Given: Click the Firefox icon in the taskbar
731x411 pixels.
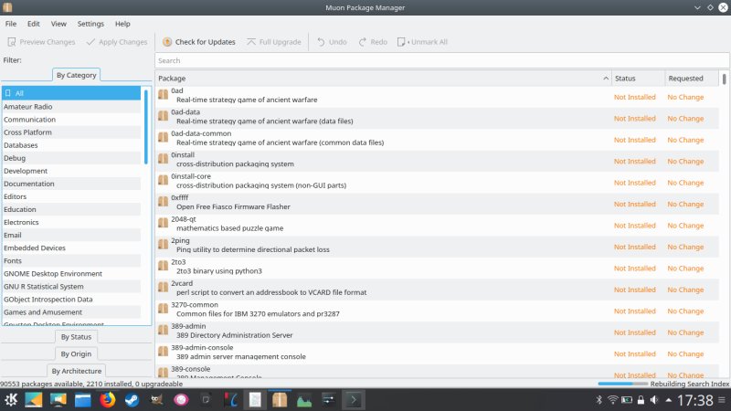Looking at the screenshot, I should tap(107, 399).
